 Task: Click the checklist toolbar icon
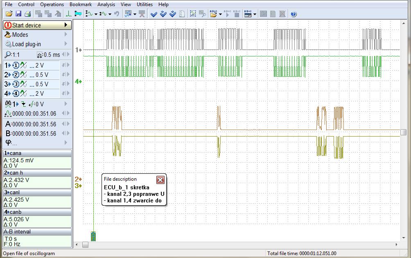(x=182, y=14)
